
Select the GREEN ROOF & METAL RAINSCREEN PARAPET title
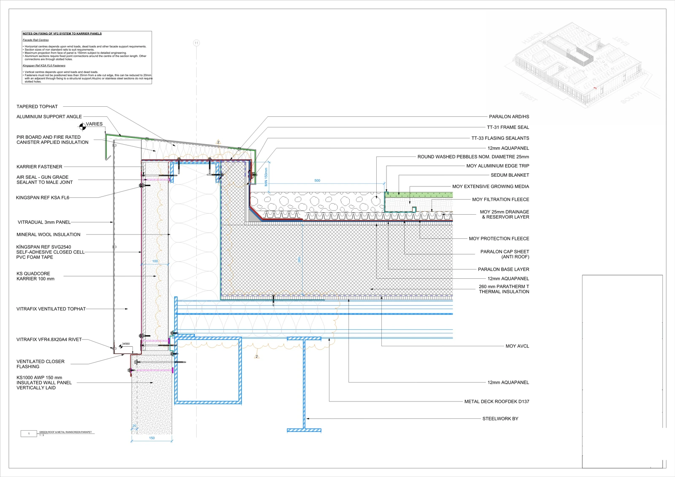(x=65, y=432)
